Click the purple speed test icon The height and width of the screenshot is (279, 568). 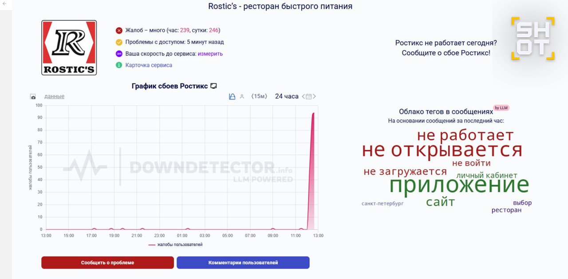coord(119,54)
